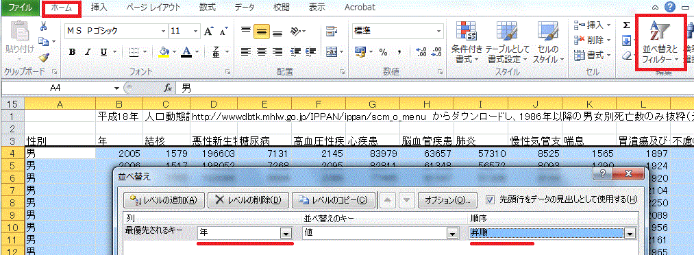Image resolution: width=694 pixels, height=255 pixels.
Task: Switch to the 数式 tab
Action: pyautogui.click(x=207, y=8)
